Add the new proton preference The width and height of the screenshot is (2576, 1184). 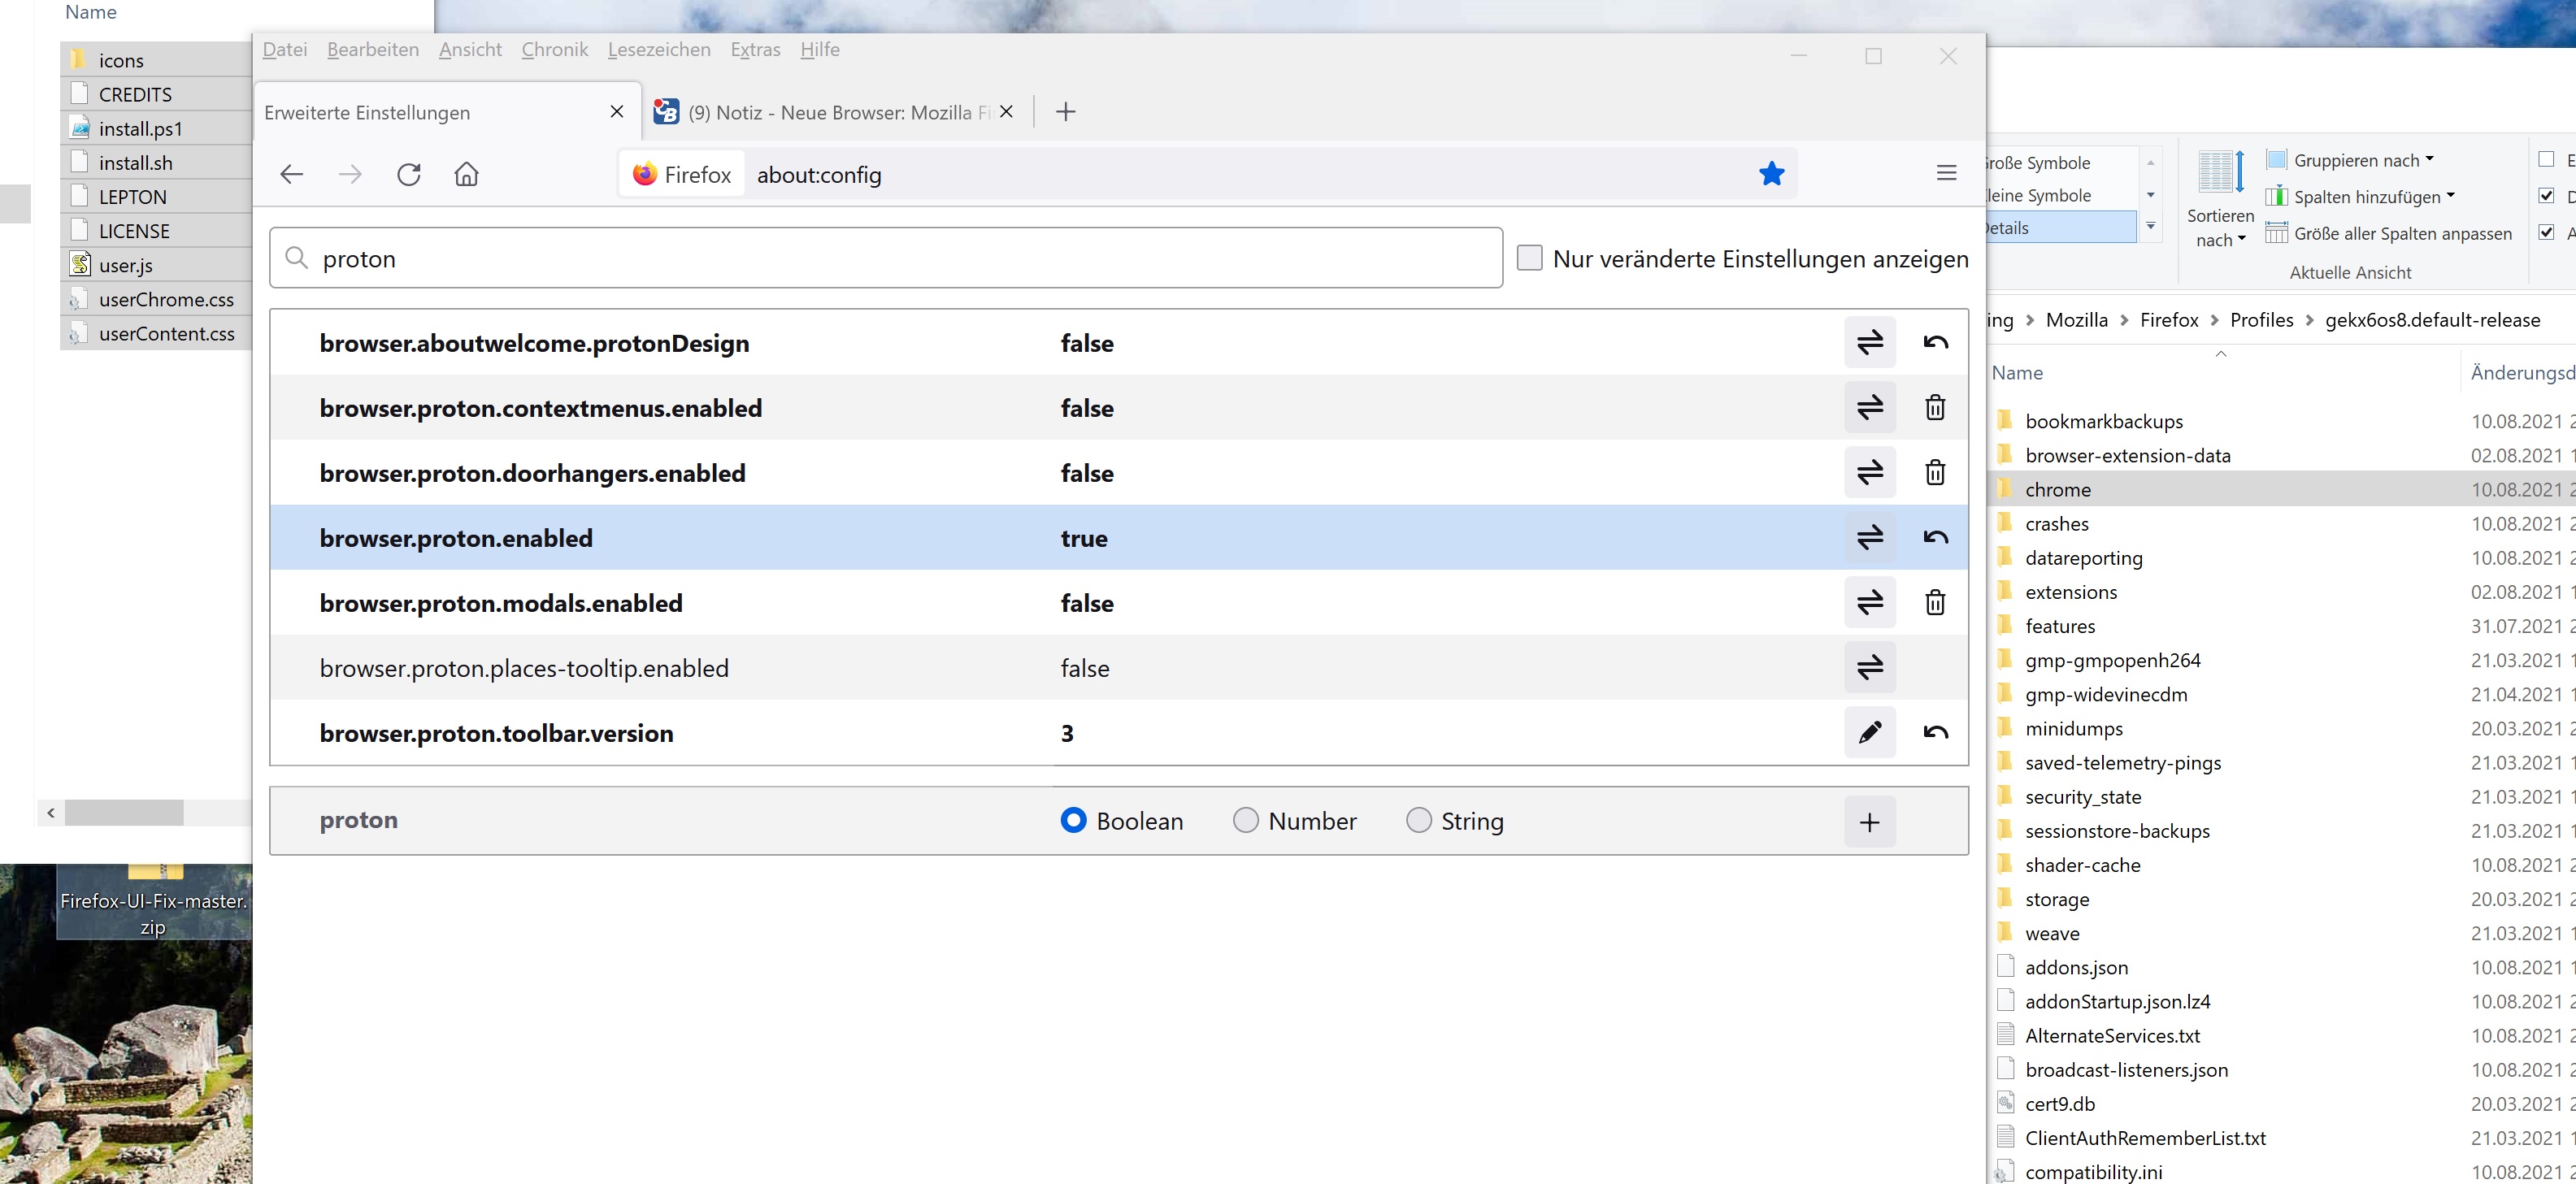point(1869,822)
